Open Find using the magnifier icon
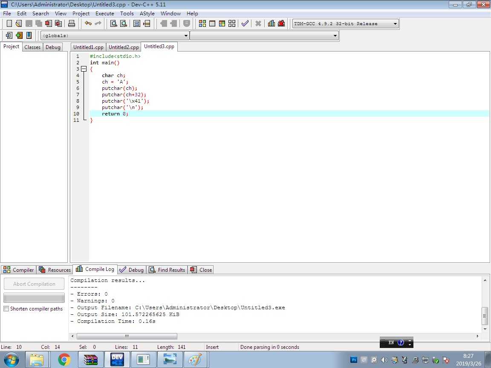Viewport: 491px width, 368px height. click(x=114, y=23)
